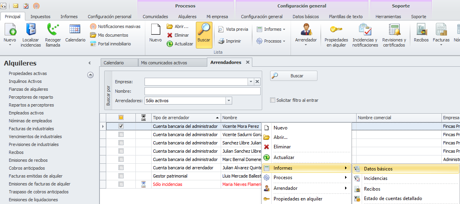Expand the ribbon Informes dropdown
The image size is (460, 204).
coord(271,29)
